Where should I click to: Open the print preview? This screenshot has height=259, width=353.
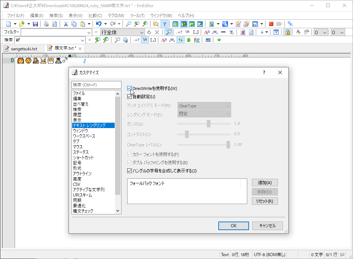click(x=55, y=24)
